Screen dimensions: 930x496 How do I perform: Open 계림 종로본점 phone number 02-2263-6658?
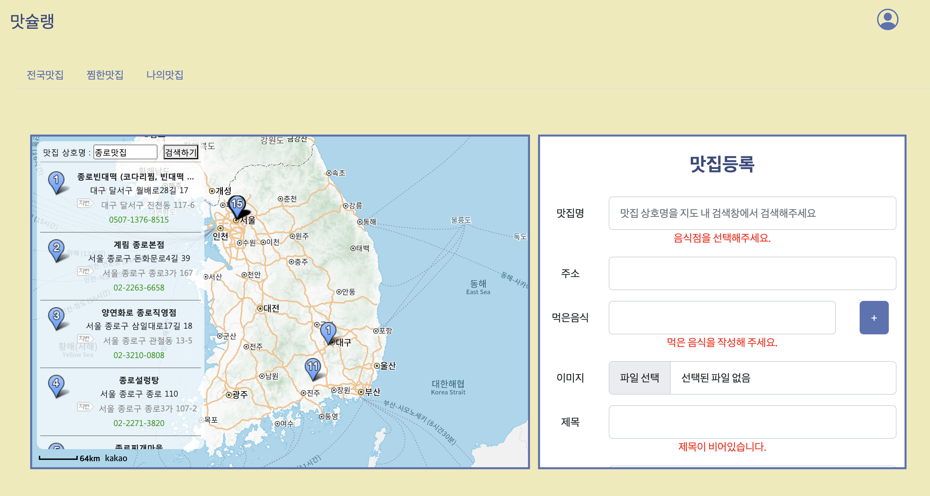[x=139, y=287]
